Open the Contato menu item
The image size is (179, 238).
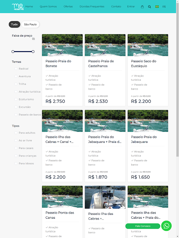pyautogui.click(x=116, y=7)
